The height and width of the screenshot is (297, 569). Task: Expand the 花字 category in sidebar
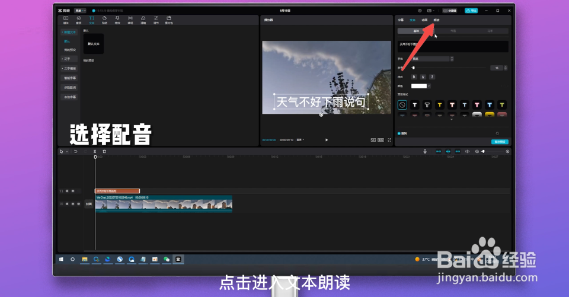tap(68, 59)
